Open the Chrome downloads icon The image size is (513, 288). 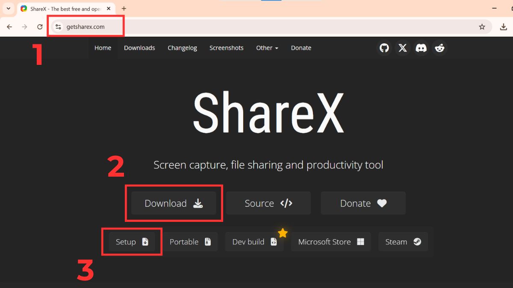point(504,27)
